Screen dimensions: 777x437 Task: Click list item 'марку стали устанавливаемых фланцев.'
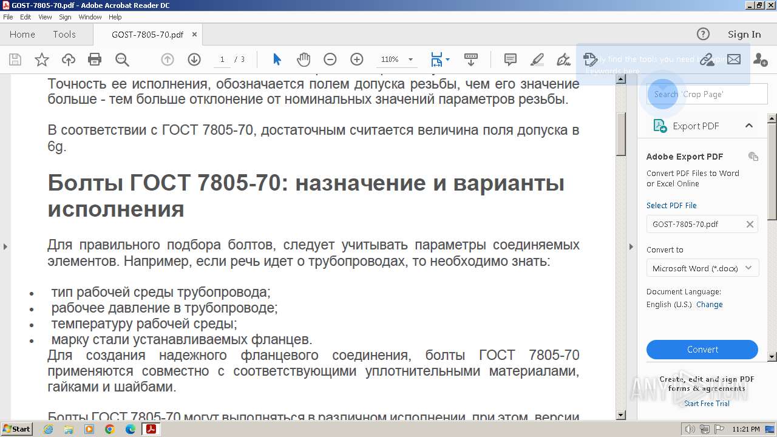tap(182, 339)
